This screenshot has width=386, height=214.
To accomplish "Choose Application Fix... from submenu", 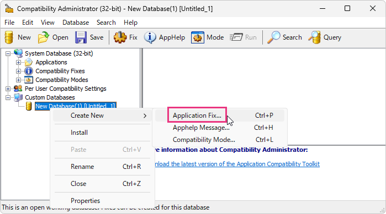I will [x=220, y=116].
